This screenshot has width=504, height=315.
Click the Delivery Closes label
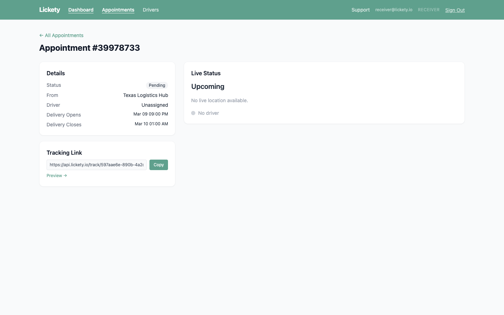(x=64, y=125)
